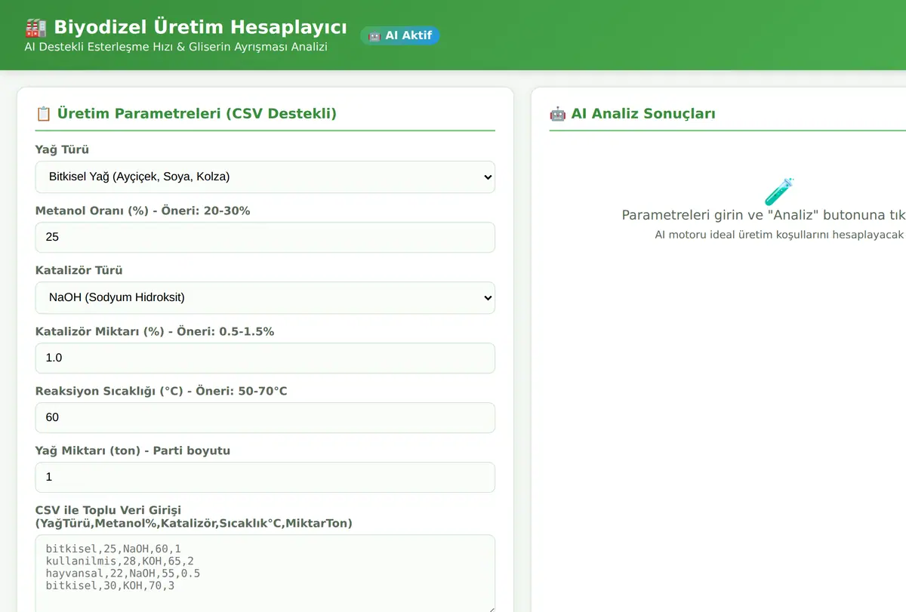Click the Metanol Oranı (%) label
Image resolution: width=906 pixels, height=612 pixels.
click(143, 211)
